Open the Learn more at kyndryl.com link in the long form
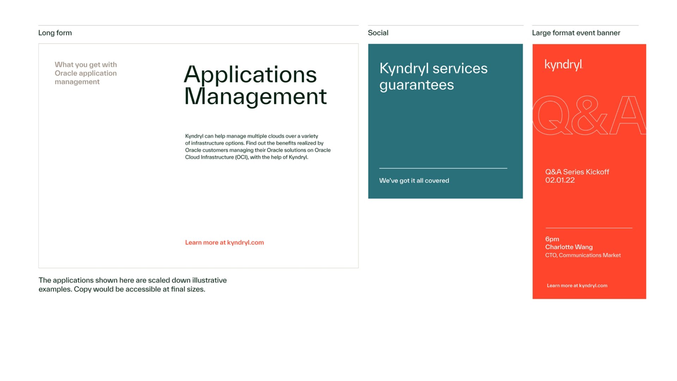 (224, 242)
